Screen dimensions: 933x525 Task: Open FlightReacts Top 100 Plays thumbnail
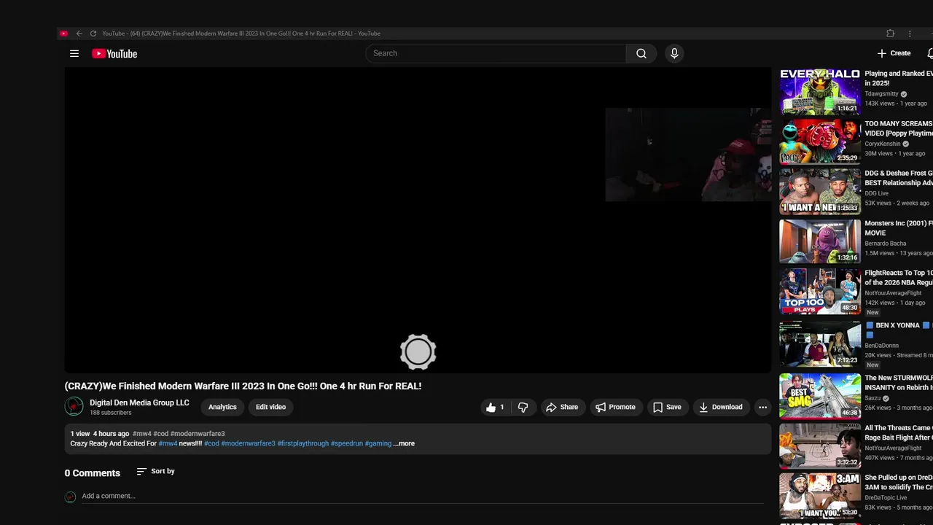(x=820, y=292)
